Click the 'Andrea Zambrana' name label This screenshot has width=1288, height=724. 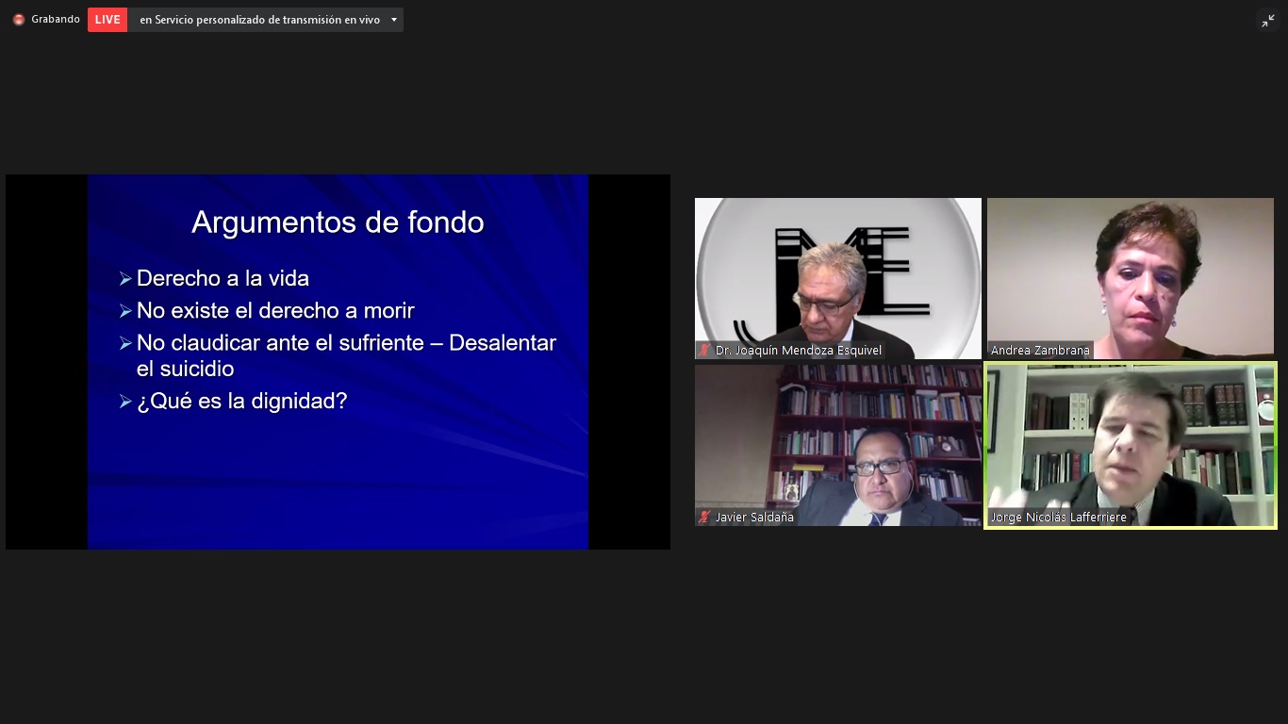(x=1040, y=351)
